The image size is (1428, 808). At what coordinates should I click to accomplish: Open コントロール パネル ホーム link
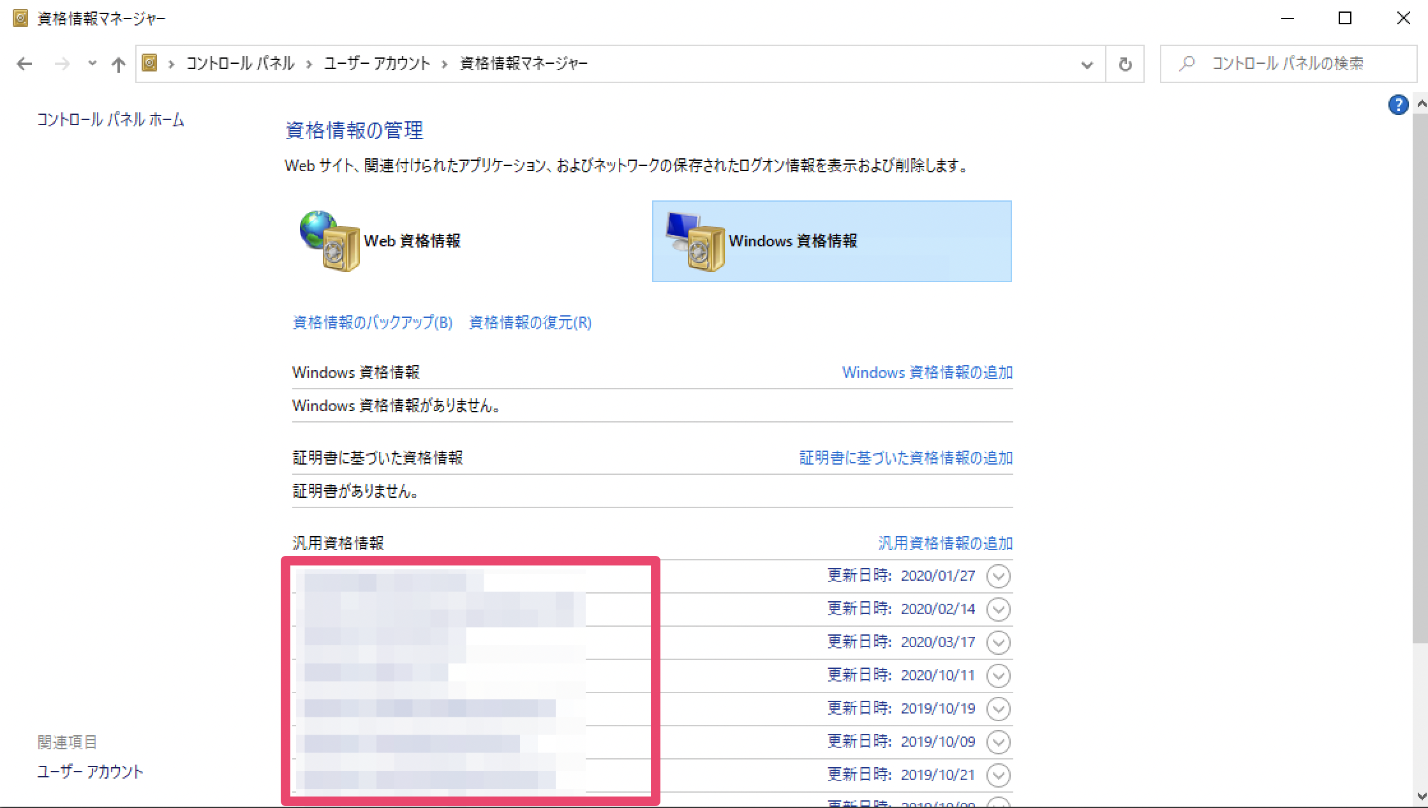pos(111,120)
